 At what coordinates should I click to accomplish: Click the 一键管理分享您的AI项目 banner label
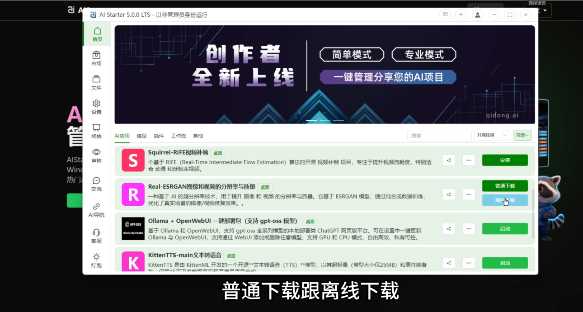pyautogui.click(x=388, y=77)
